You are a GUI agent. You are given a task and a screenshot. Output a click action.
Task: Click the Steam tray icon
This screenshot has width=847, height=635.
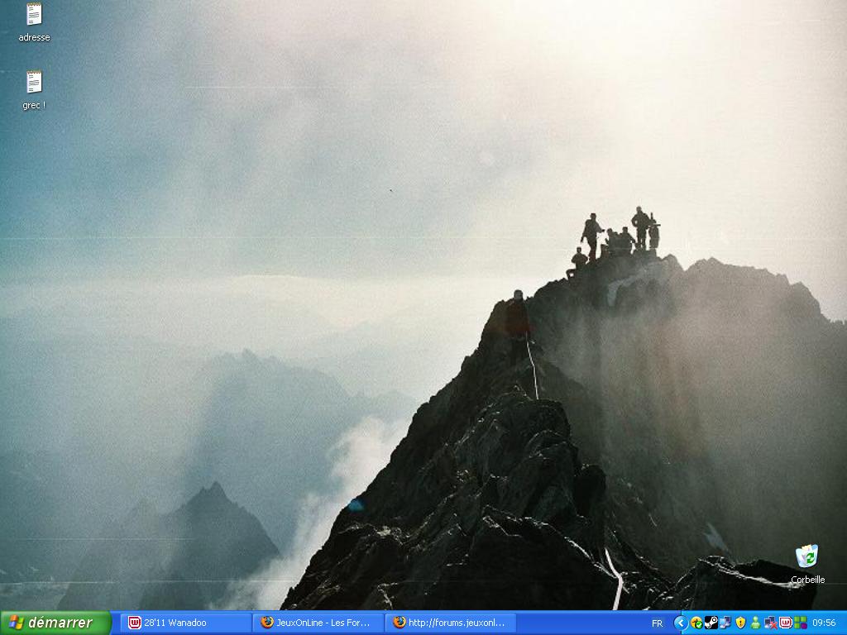click(x=711, y=623)
